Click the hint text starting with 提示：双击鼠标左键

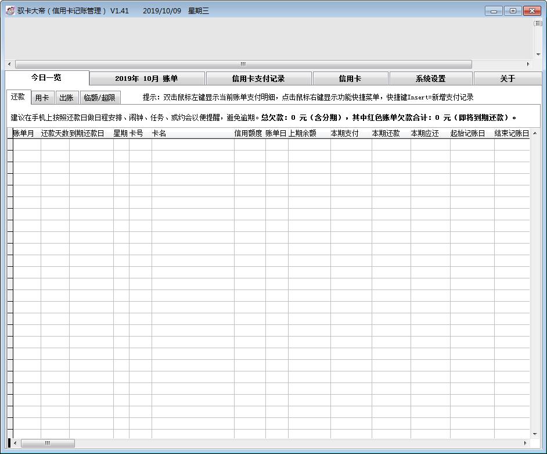point(308,98)
